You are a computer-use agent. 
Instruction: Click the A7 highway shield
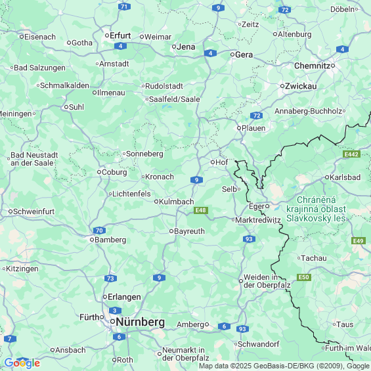pos(10,339)
